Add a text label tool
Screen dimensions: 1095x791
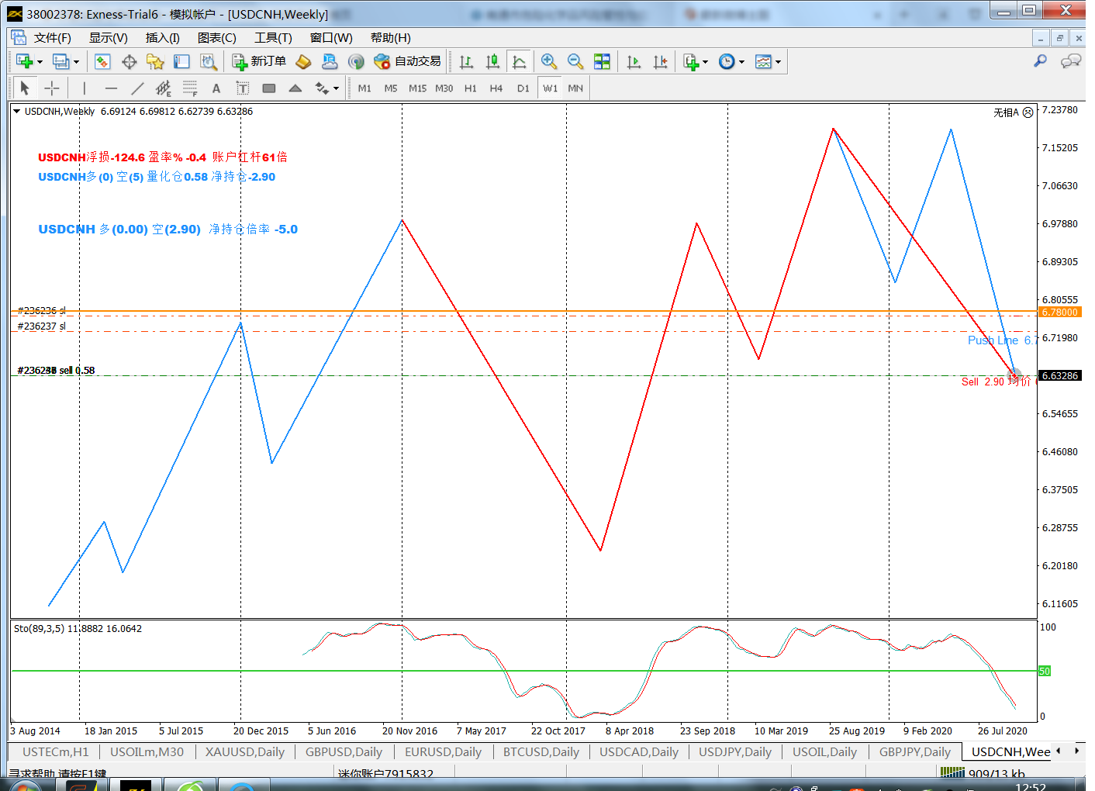point(216,88)
